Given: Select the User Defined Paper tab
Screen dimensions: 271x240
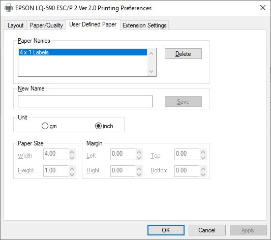Looking at the screenshot, I should tap(93, 24).
